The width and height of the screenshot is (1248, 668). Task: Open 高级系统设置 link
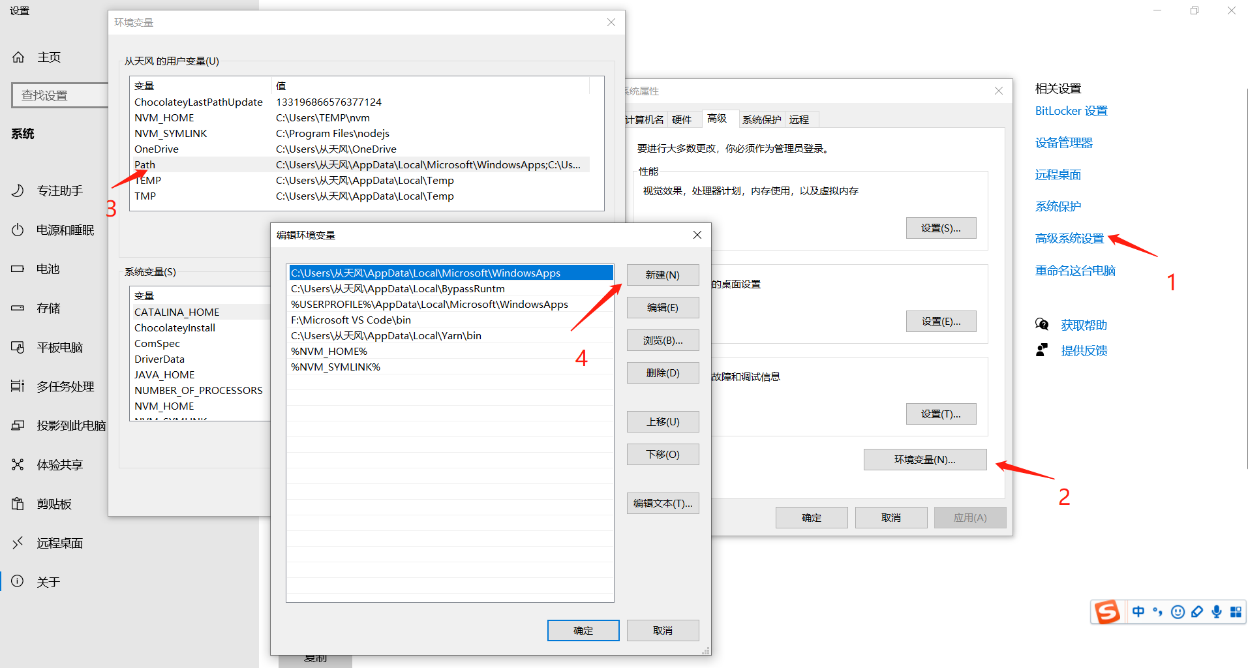tap(1070, 239)
